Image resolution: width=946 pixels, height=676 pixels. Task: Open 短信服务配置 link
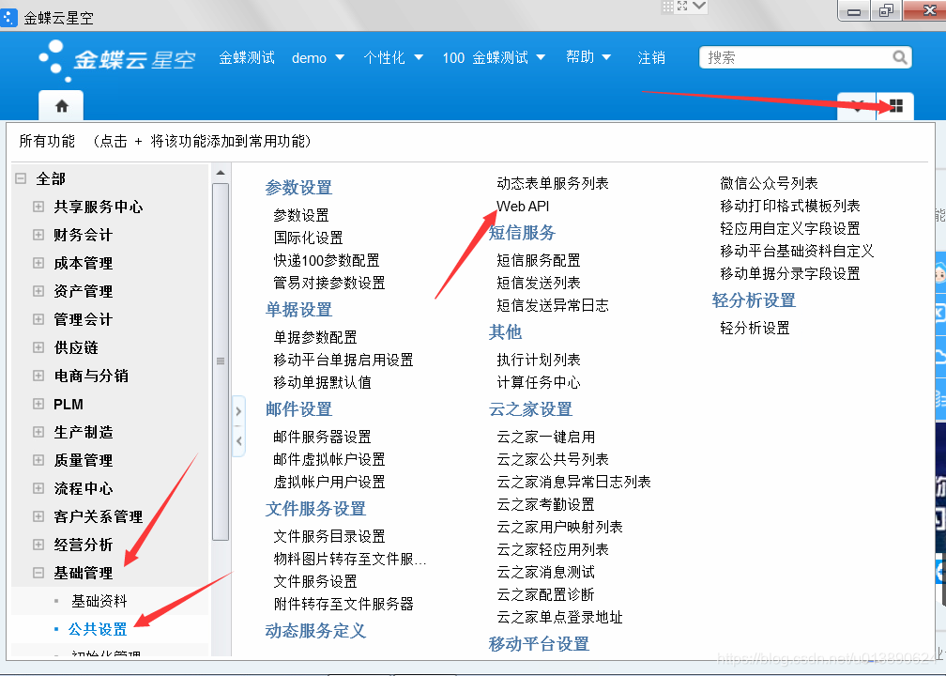pos(539,261)
